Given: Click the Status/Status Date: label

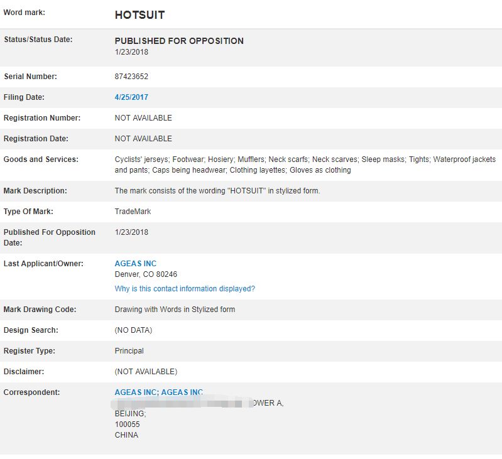Looking at the screenshot, I should pyautogui.click(x=38, y=40).
